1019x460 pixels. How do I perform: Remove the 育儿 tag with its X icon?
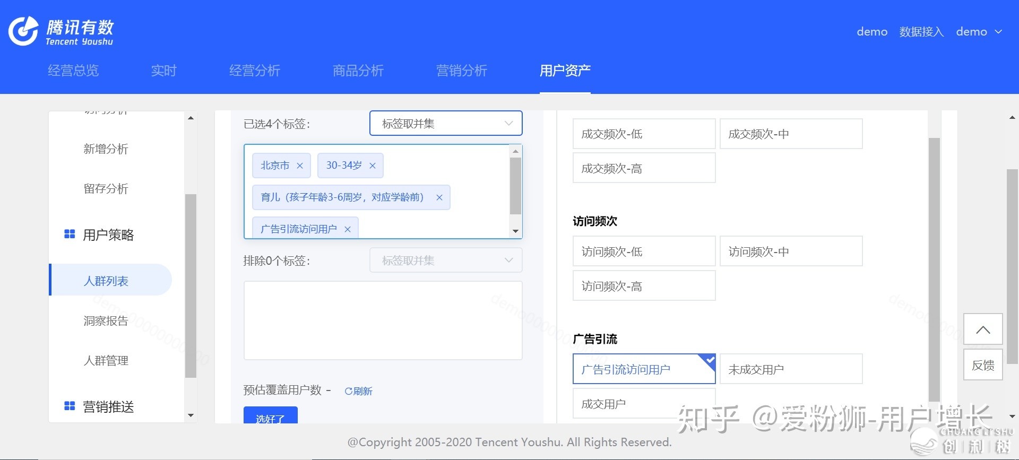pyautogui.click(x=439, y=198)
